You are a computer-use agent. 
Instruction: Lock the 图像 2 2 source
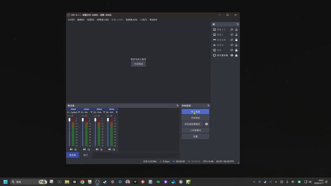click(236, 29)
